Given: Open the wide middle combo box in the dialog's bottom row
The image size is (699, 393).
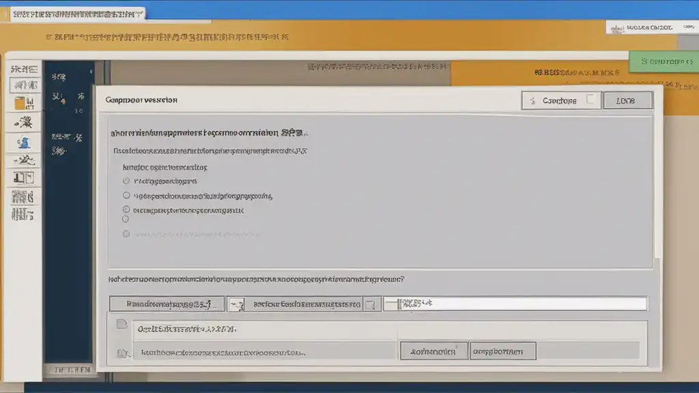Looking at the screenshot, I should click(x=304, y=304).
